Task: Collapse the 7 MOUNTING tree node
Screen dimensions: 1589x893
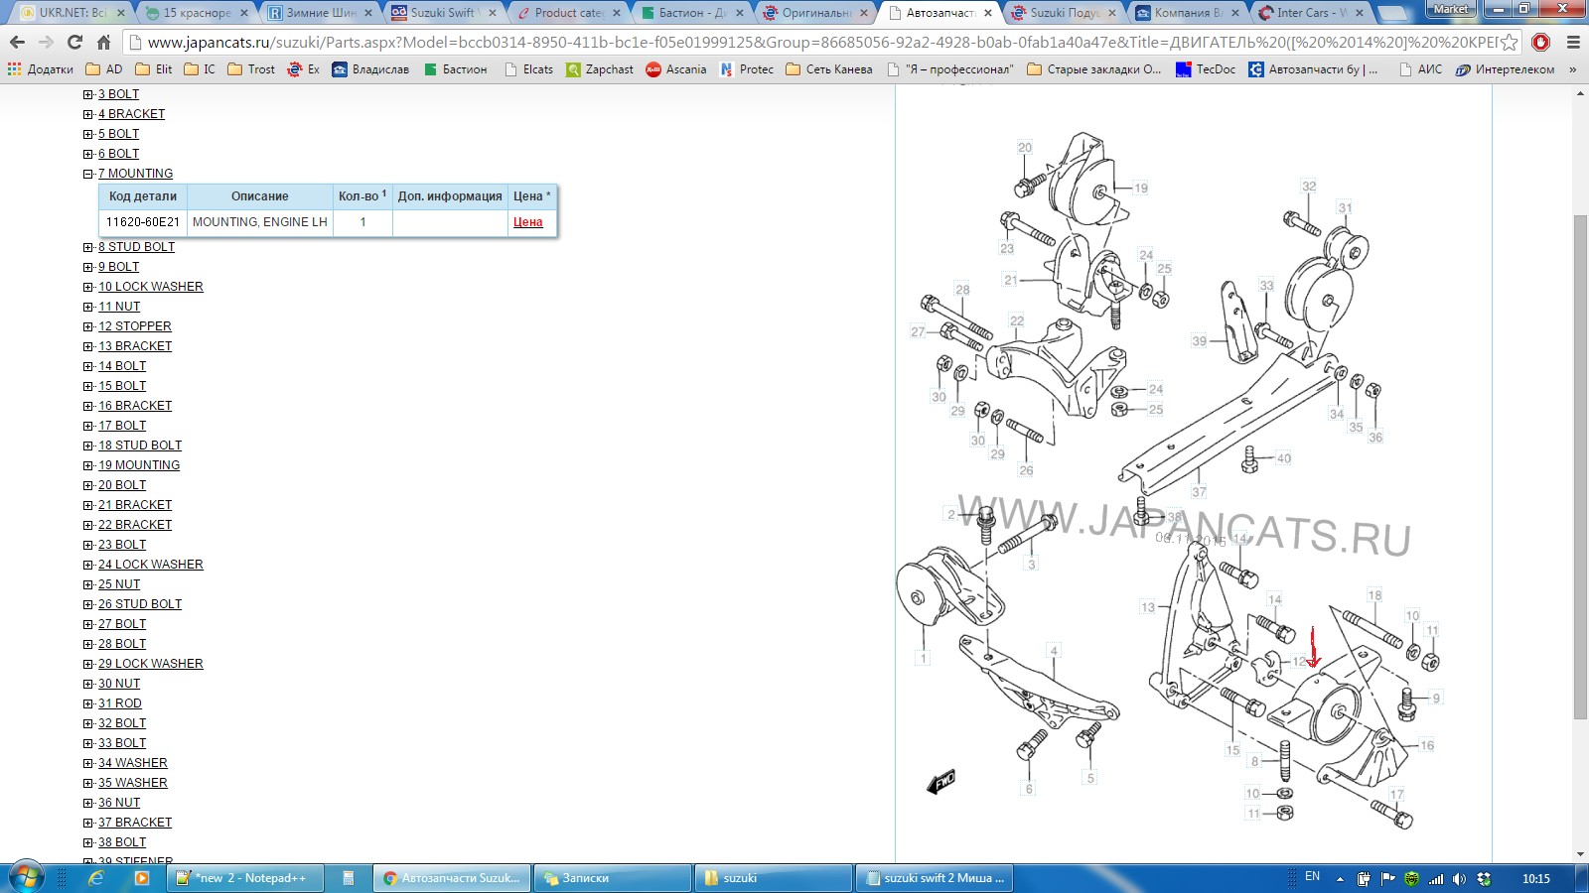Action: [x=88, y=174]
